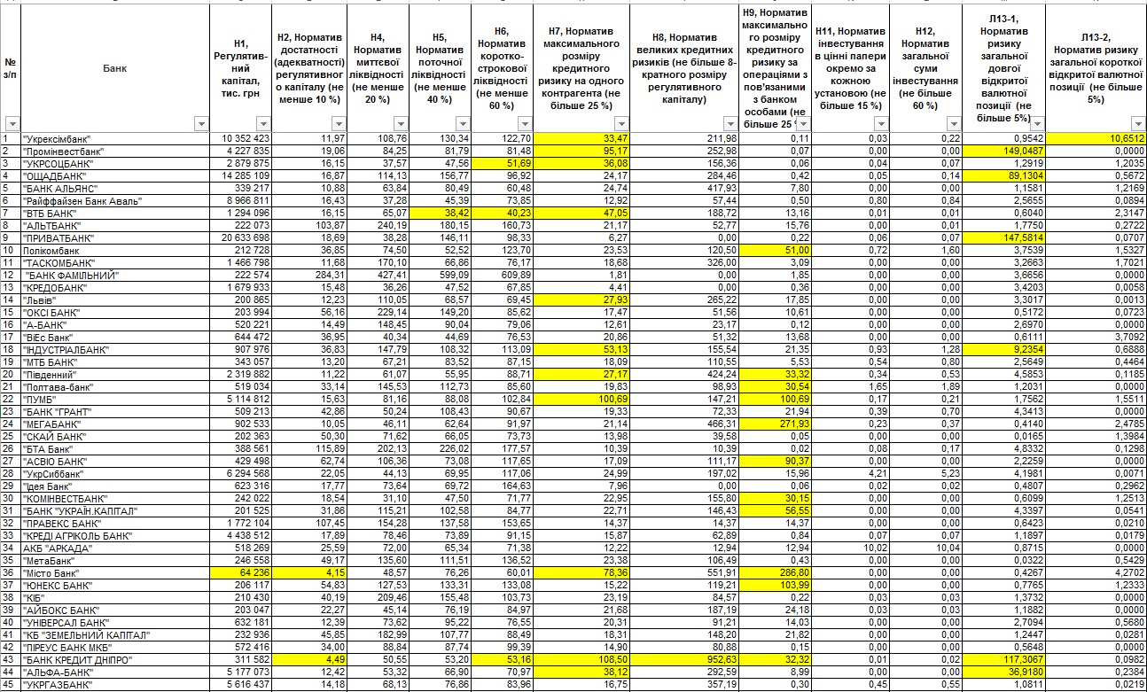Select the "Полікомбанк" bank name cell

(x=114, y=251)
